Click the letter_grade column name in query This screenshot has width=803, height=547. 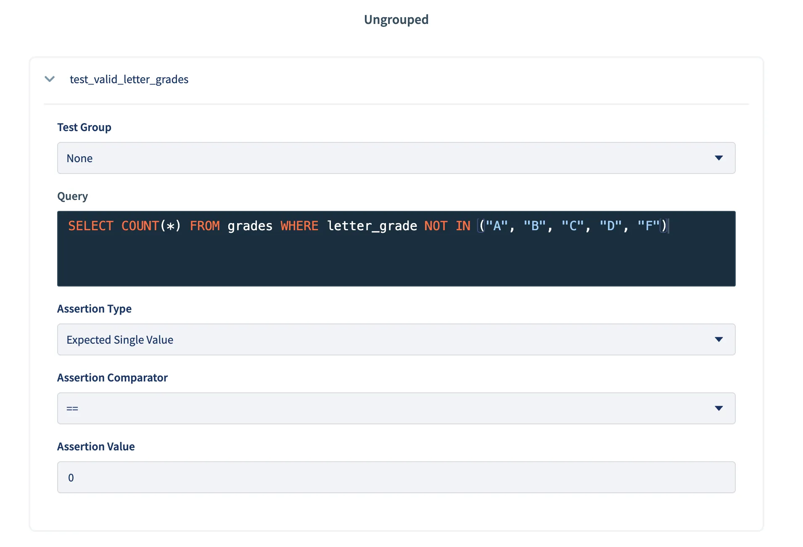click(x=372, y=226)
